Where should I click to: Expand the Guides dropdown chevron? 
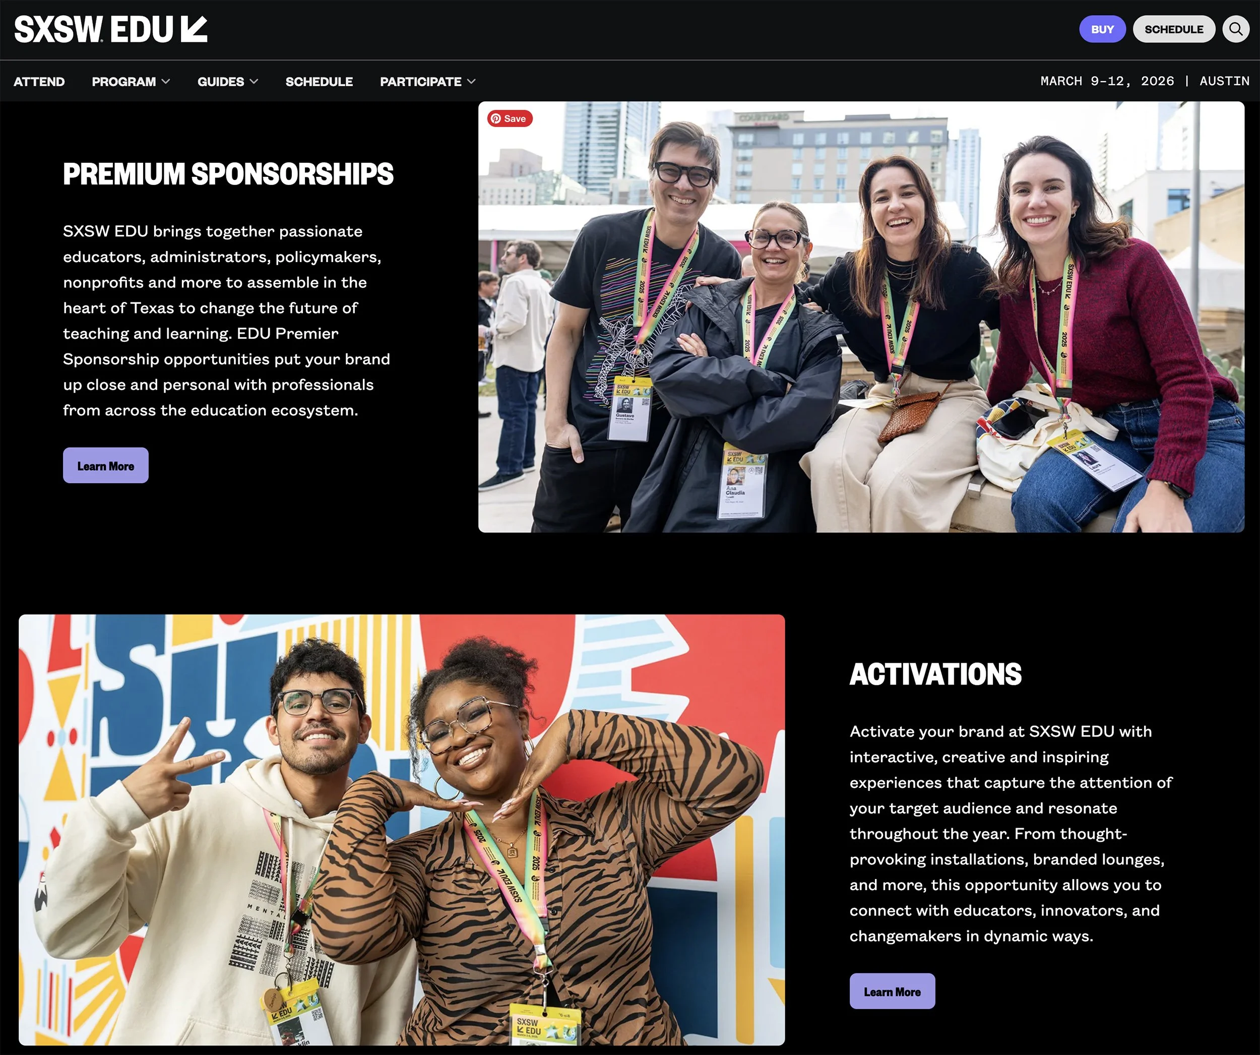click(x=254, y=81)
